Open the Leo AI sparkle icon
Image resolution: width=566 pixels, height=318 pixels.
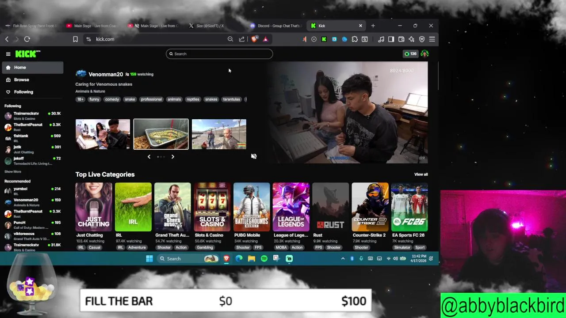411,39
